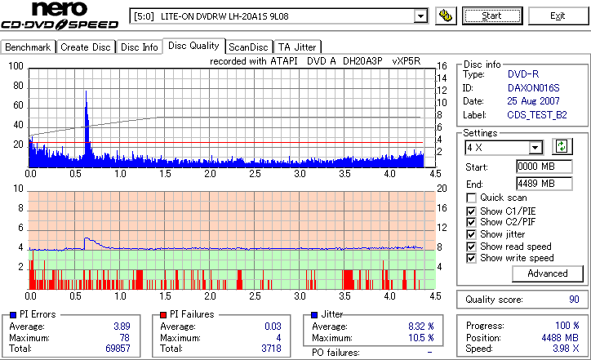591x360 pixels.
Task: Click the Jitter maximum 10.5 %
Action: coord(421,338)
